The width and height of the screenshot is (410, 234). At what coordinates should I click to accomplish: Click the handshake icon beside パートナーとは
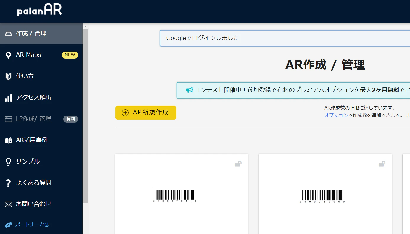8,225
